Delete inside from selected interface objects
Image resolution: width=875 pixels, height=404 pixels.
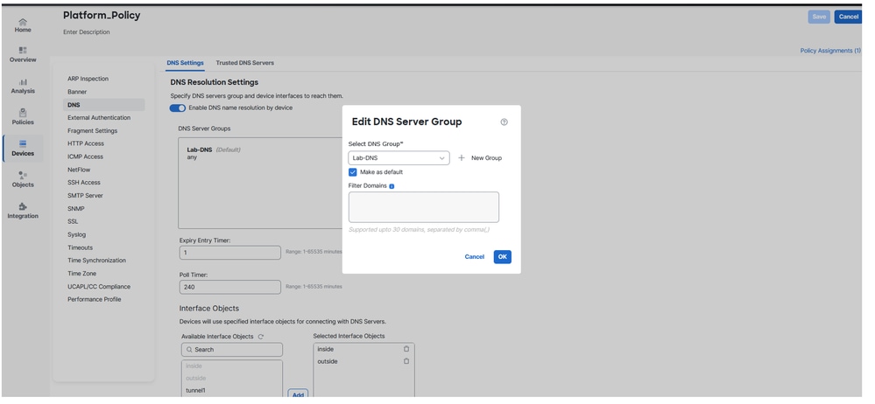click(x=406, y=349)
